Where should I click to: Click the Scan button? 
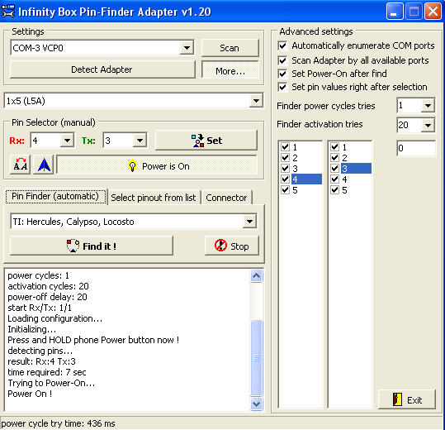point(230,48)
